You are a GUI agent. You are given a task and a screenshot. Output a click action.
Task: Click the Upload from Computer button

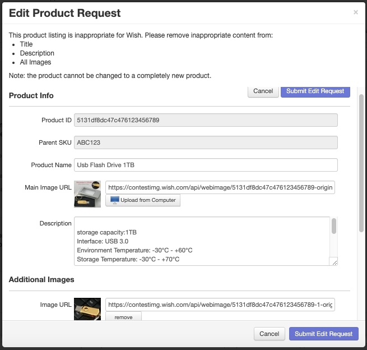[x=143, y=200]
